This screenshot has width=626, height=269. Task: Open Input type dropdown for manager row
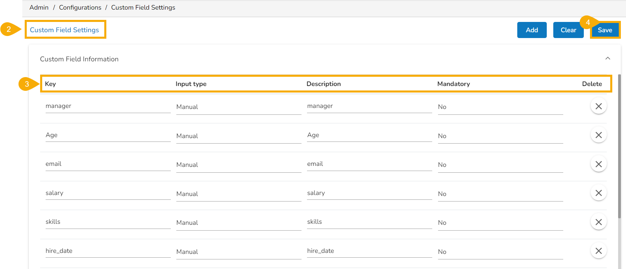(x=238, y=107)
